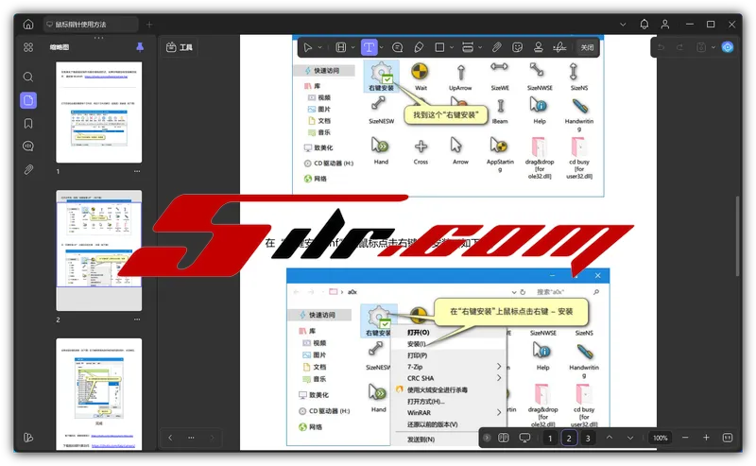The height and width of the screenshot is (466, 756).
Task: Open the search panel in left sidebar
Action: [x=28, y=77]
